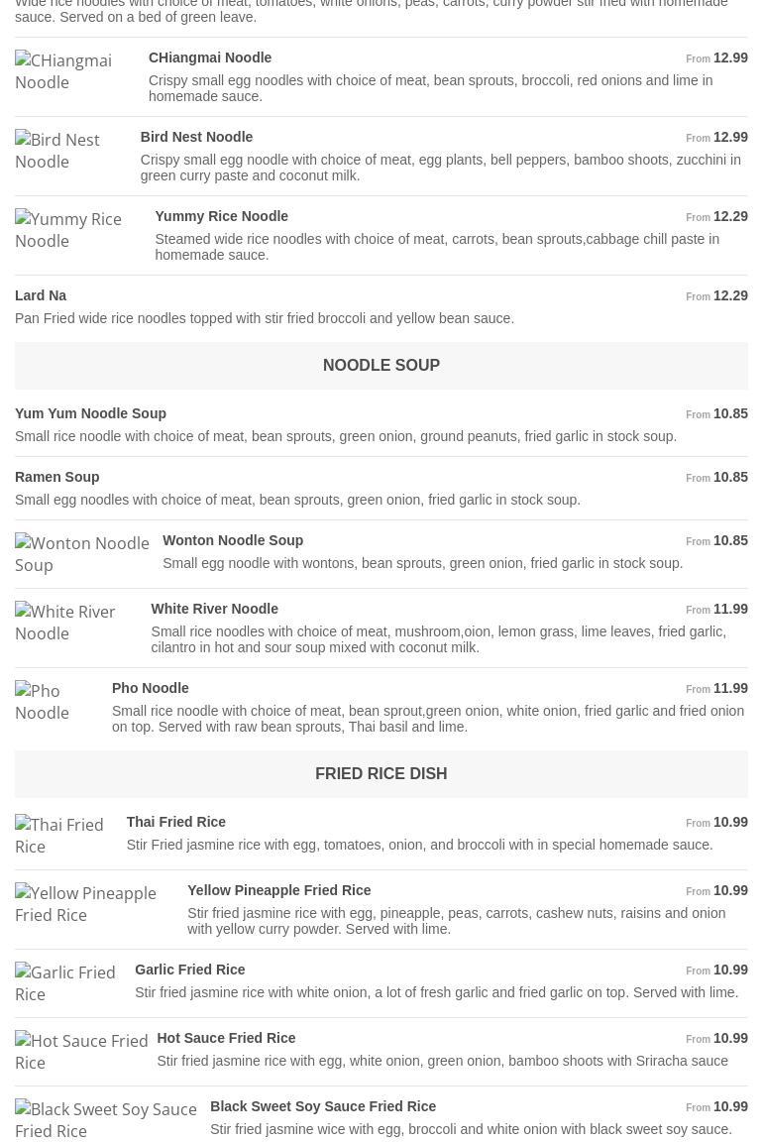Click the FRIED RICE DISH section header
The height and width of the screenshot is (1142, 763).
[x=381, y=774]
